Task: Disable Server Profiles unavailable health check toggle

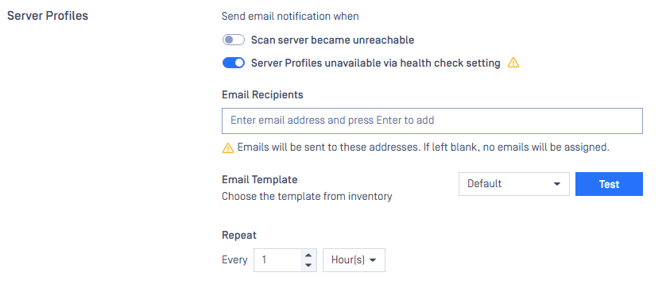Action: (x=234, y=63)
